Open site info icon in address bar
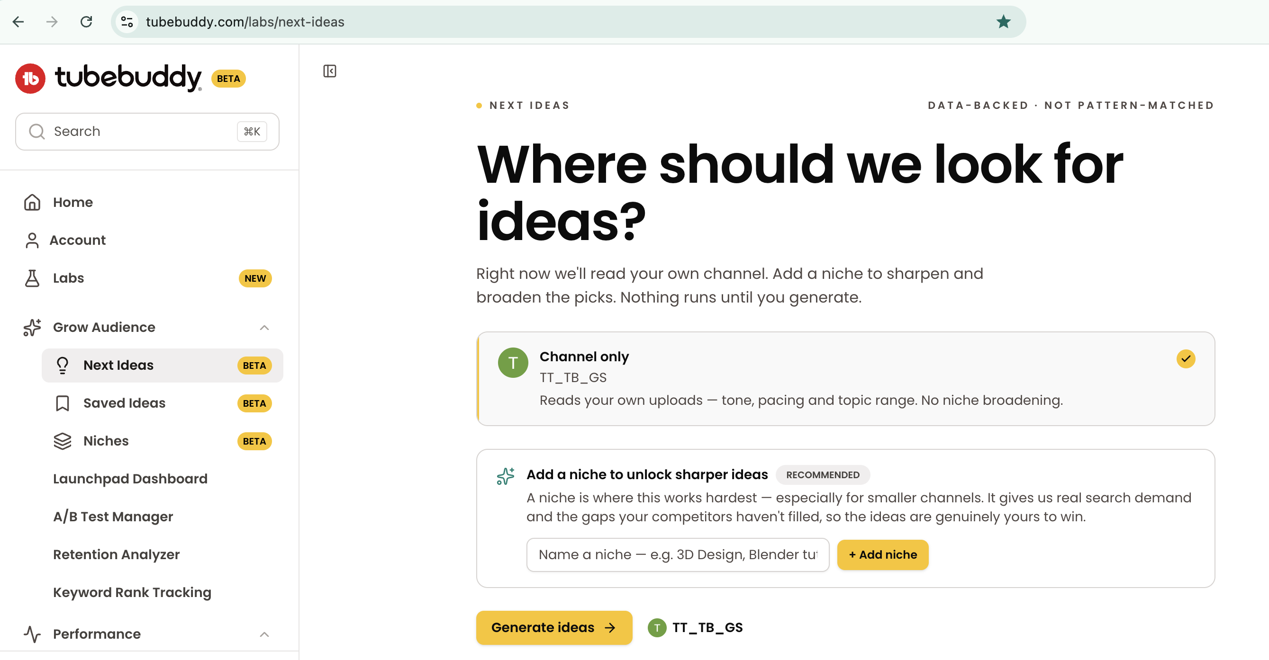1269x660 pixels. click(127, 22)
